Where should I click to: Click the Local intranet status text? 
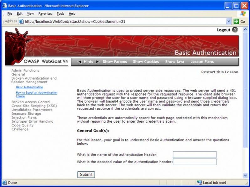tap(215, 183)
